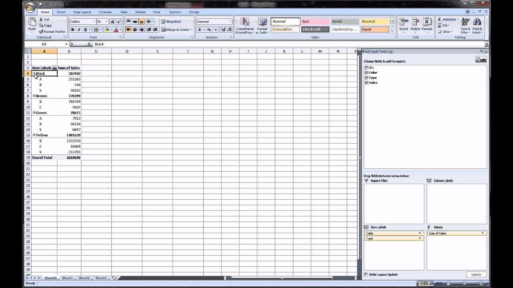Click Decrease Indent icon
The width and height of the screenshot is (513, 288).
(149, 30)
